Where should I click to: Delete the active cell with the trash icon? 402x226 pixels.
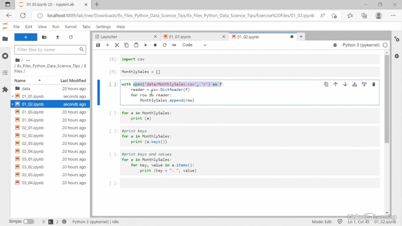(374, 84)
